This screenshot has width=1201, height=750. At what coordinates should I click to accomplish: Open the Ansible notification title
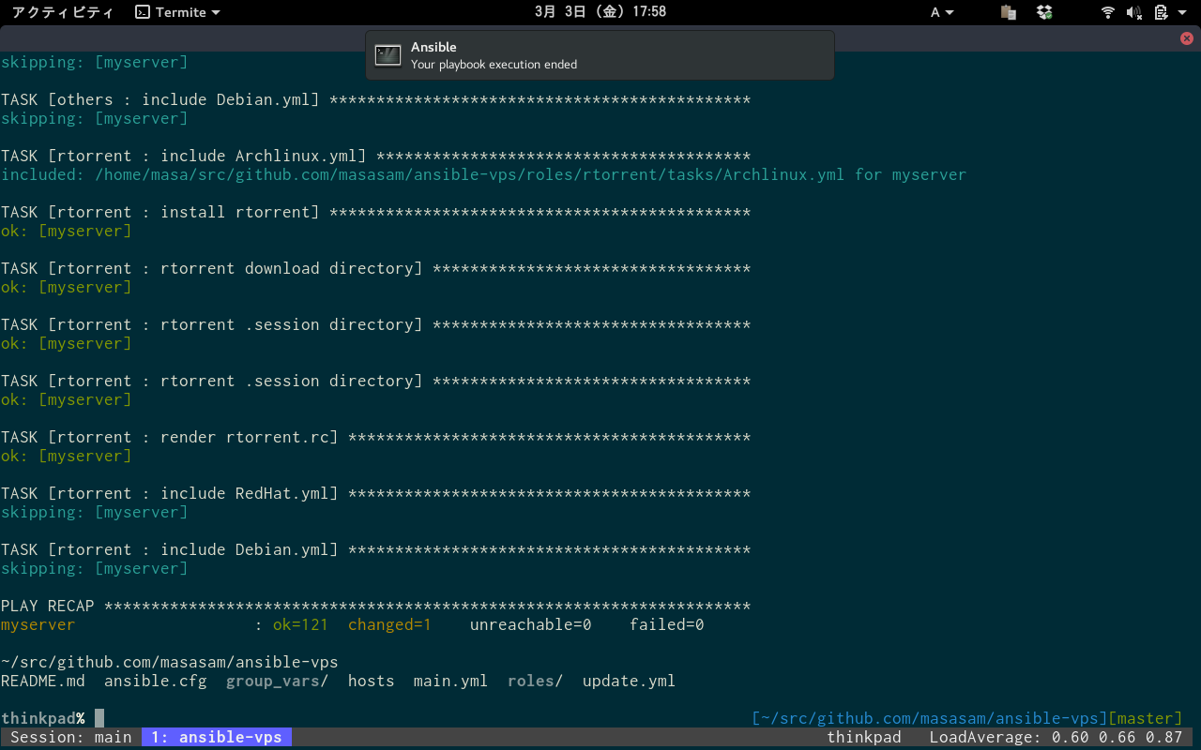pyautogui.click(x=433, y=47)
